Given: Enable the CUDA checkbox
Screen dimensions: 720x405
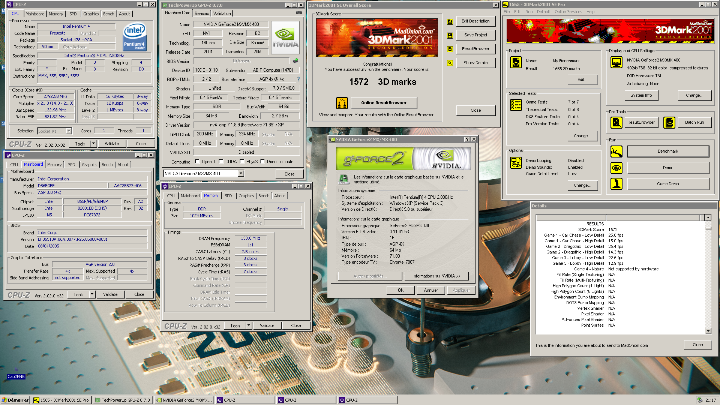Looking at the screenshot, I should point(221,162).
